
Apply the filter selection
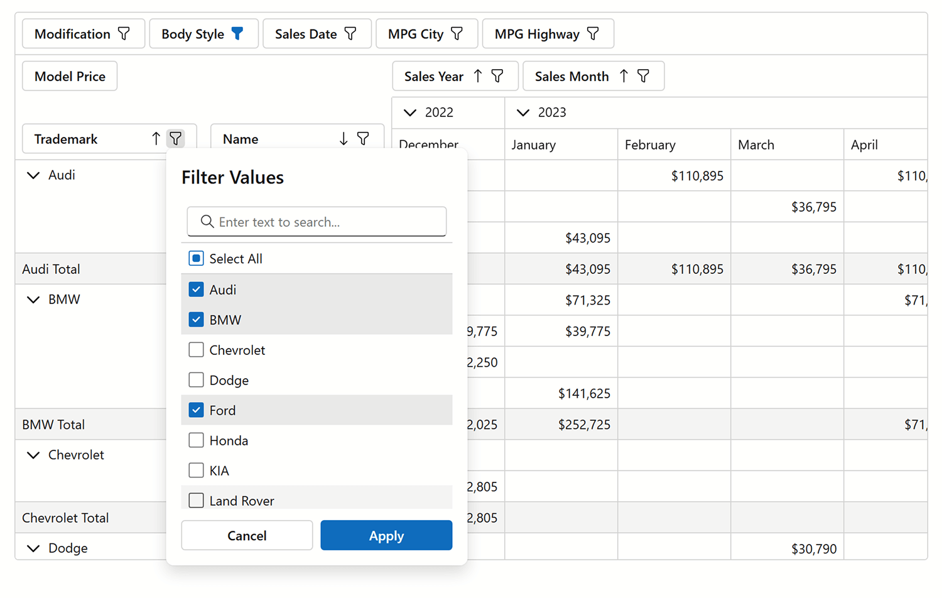(x=386, y=535)
